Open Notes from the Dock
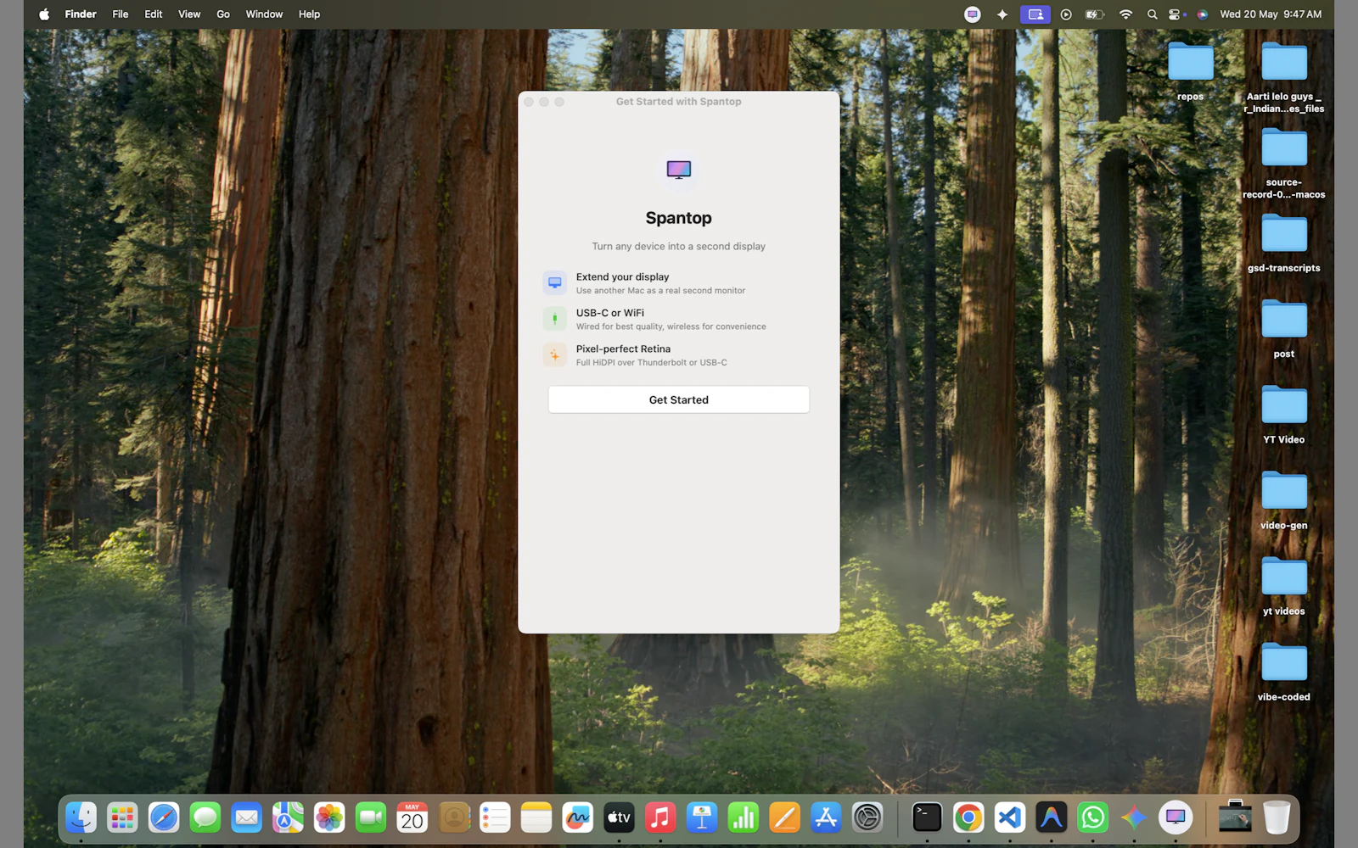The width and height of the screenshot is (1358, 848). pyautogui.click(x=536, y=817)
